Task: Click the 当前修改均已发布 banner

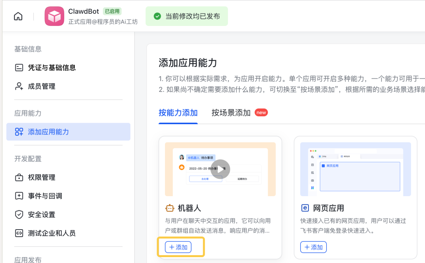Action: click(x=187, y=16)
